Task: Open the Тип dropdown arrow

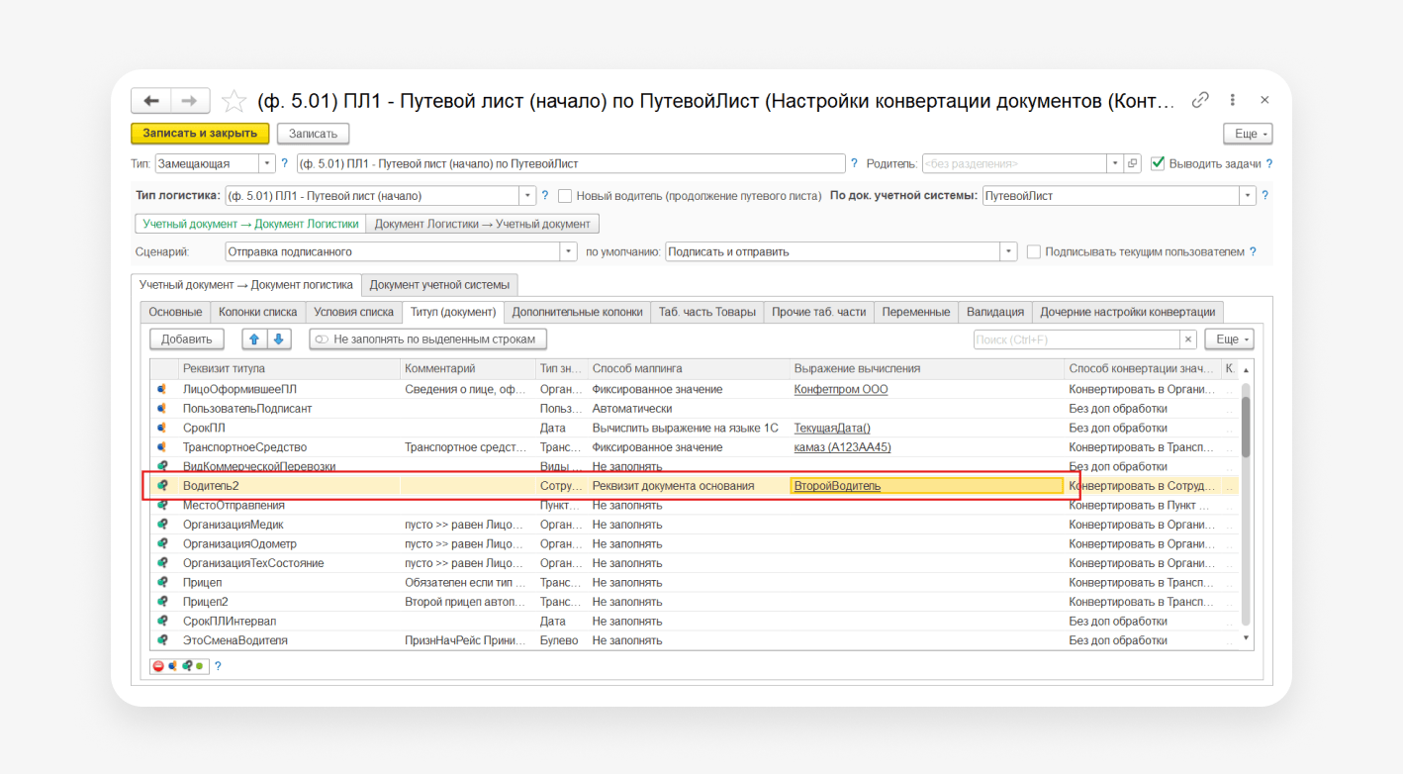Action: tap(268, 163)
